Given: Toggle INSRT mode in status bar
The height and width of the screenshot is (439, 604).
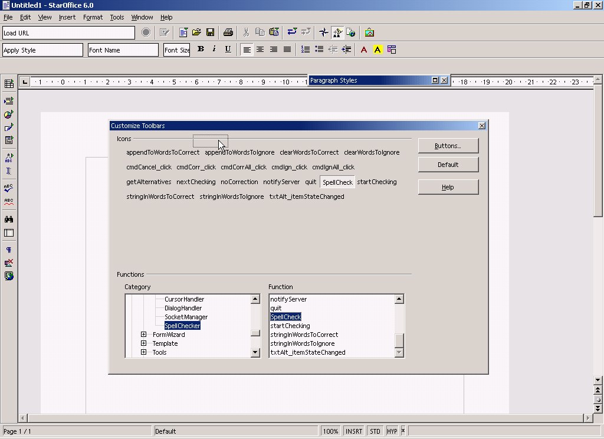Looking at the screenshot, I should tap(354, 431).
